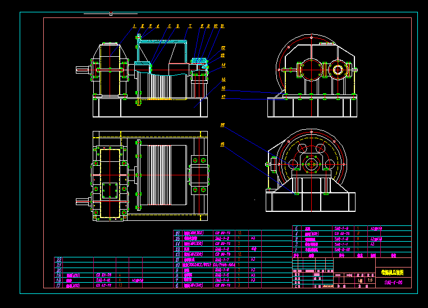Select row number 18 in parts list
This screenshot has width=428, height=308.
(x=58, y=280)
